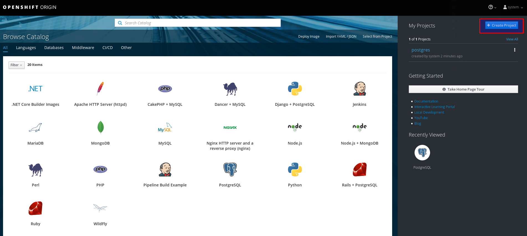Viewport: 527px width, 236px height.
Task: Click the search magnifier icon
Action: point(120,23)
